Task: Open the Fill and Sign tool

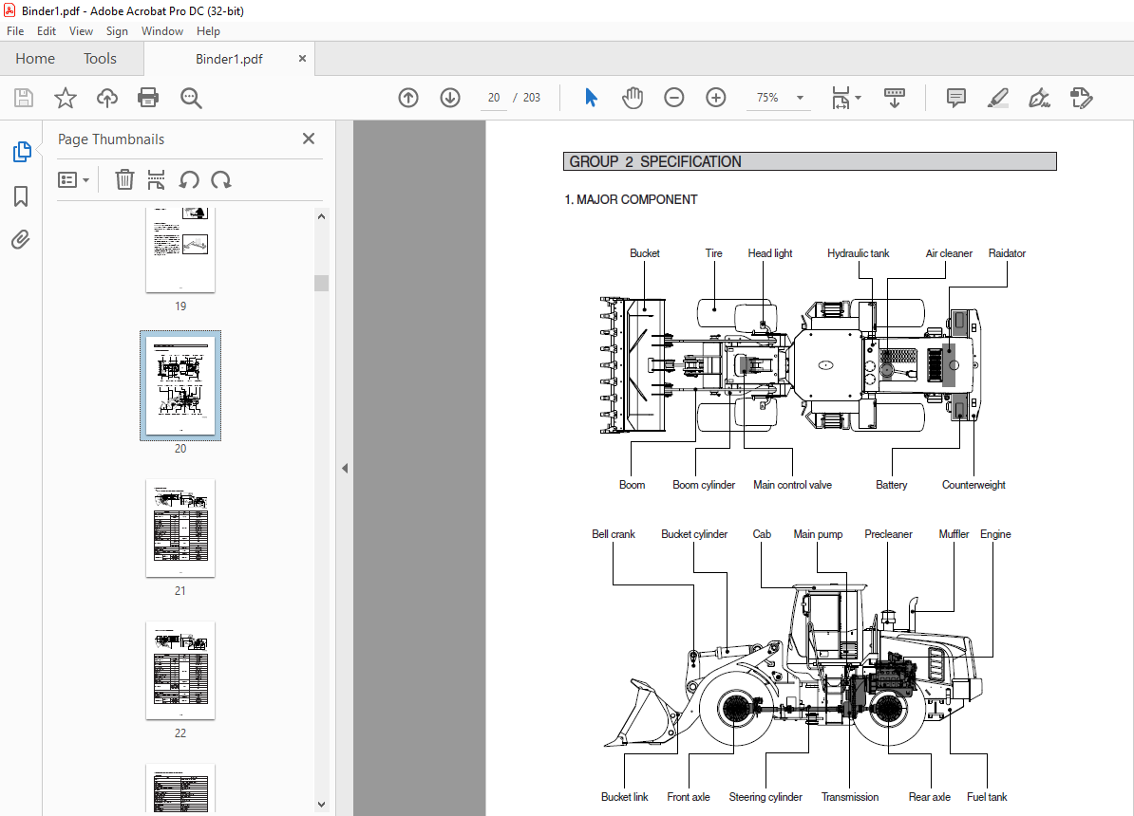Action: tap(1039, 98)
